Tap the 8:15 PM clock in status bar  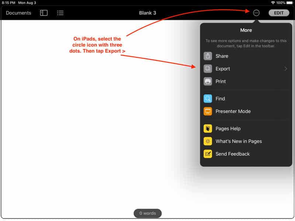(8, 3)
